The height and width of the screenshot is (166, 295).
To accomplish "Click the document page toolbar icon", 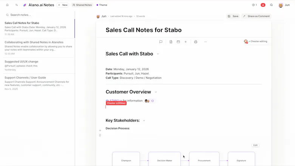I will pyautogui.click(x=171, y=42).
